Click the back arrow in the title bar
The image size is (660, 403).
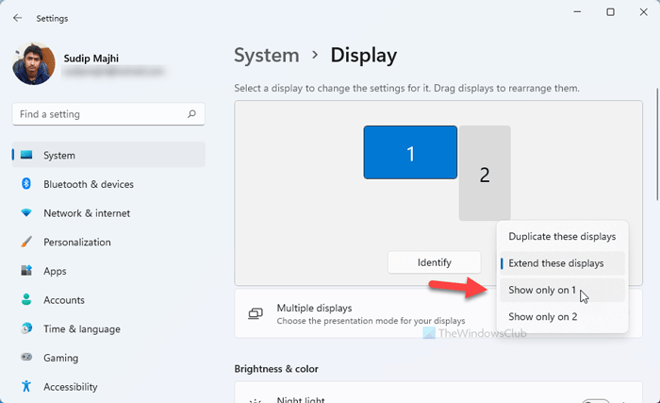[18, 17]
